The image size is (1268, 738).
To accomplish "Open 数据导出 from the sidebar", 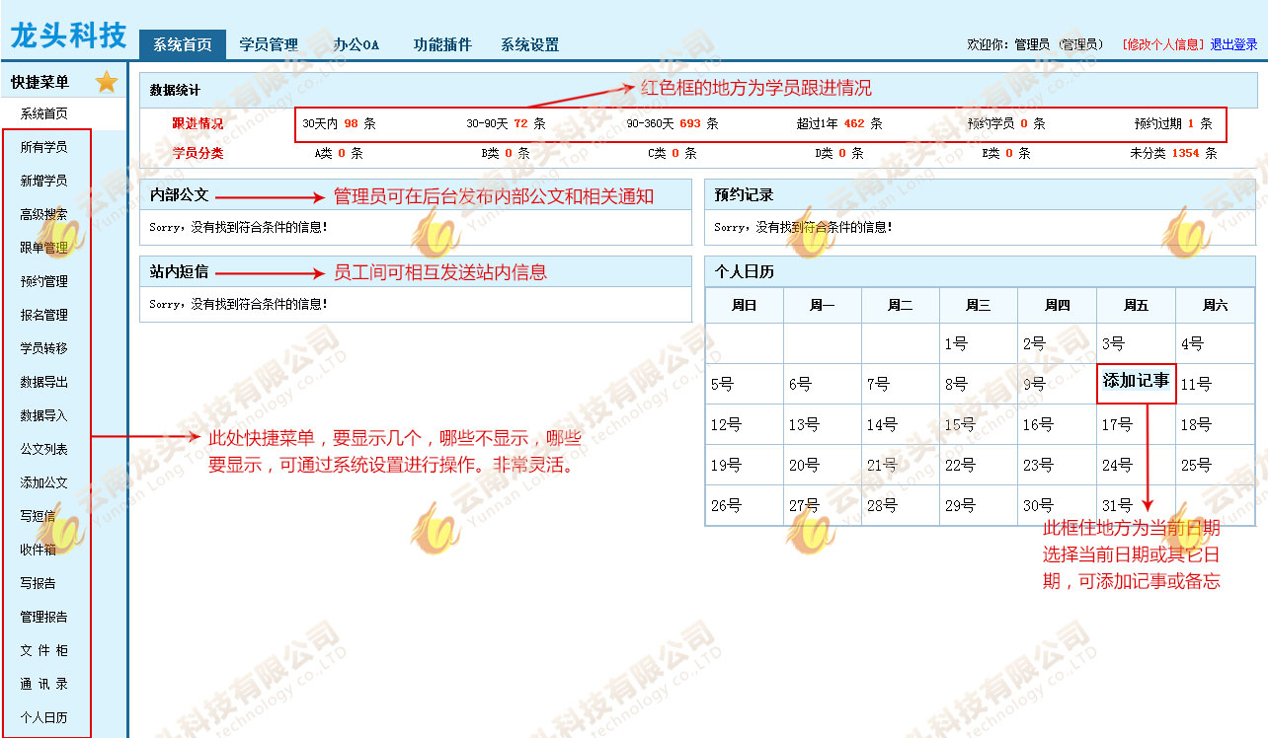I will click(x=44, y=382).
